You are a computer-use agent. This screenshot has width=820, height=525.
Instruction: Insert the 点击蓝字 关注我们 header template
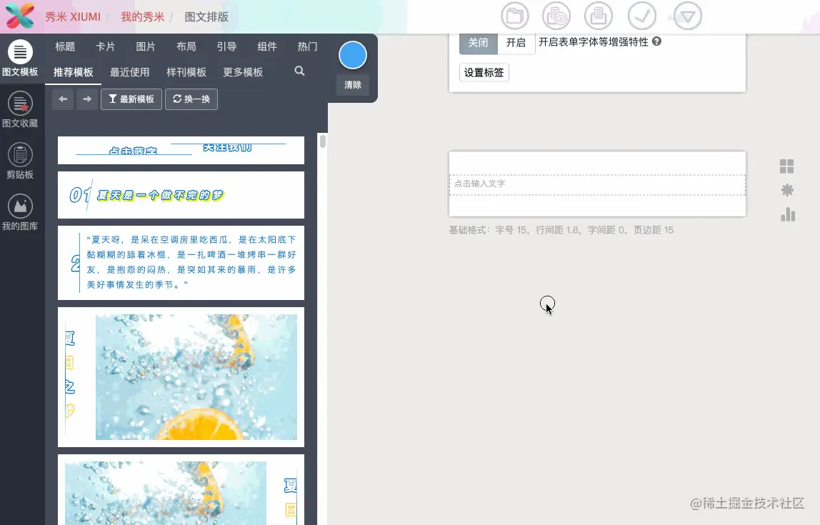(x=181, y=150)
